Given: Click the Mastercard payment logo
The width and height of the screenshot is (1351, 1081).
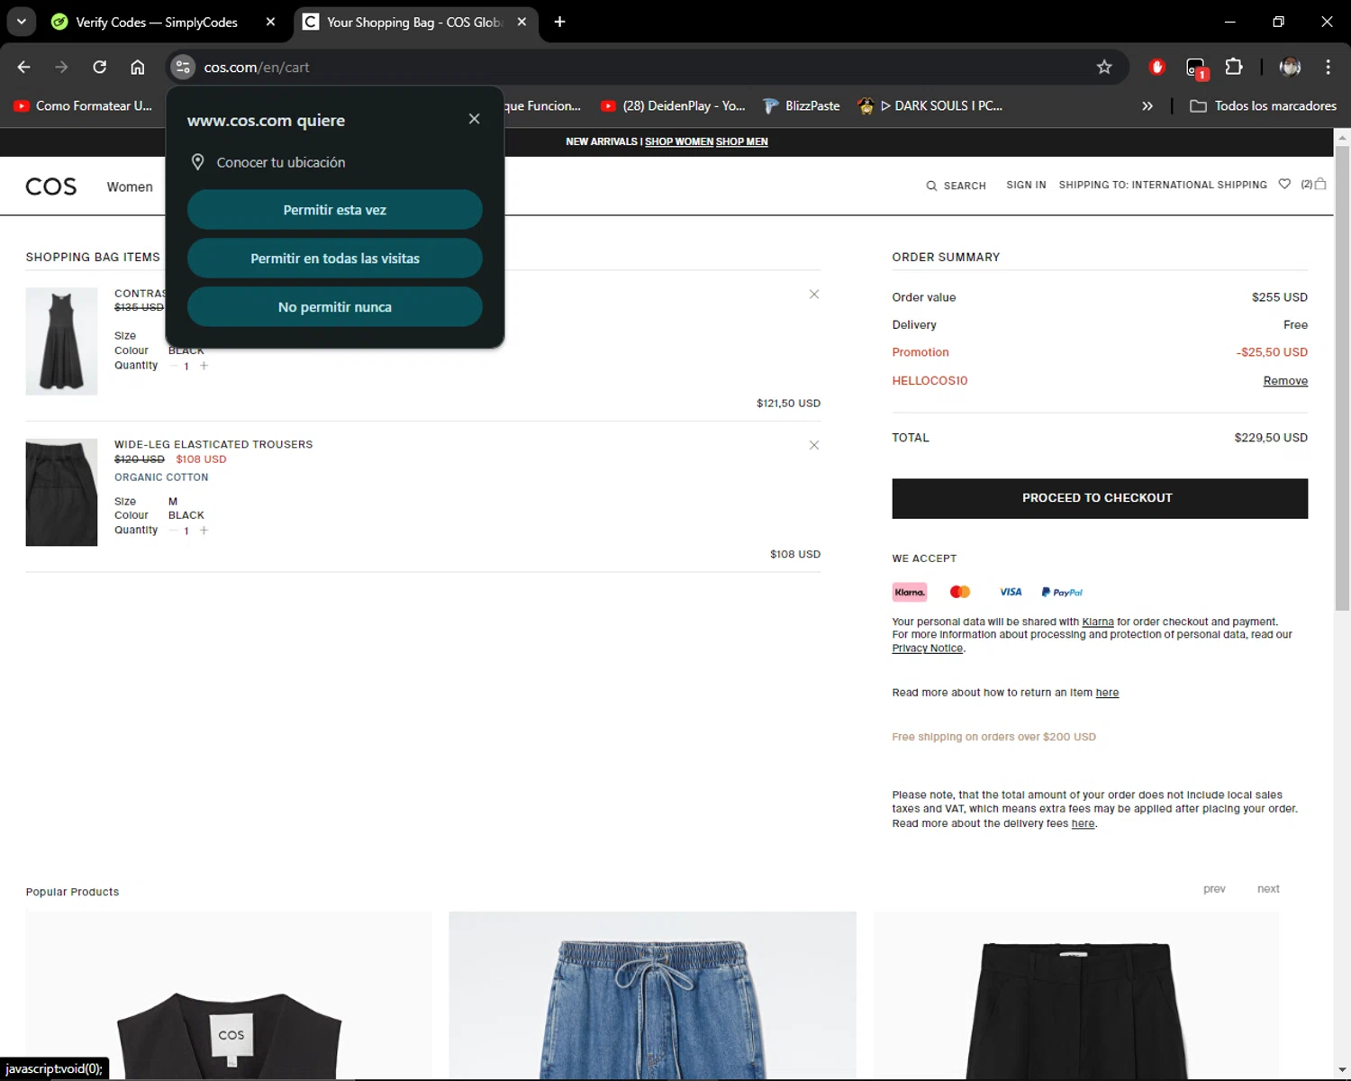Looking at the screenshot, I should click(x=960, y=592).
